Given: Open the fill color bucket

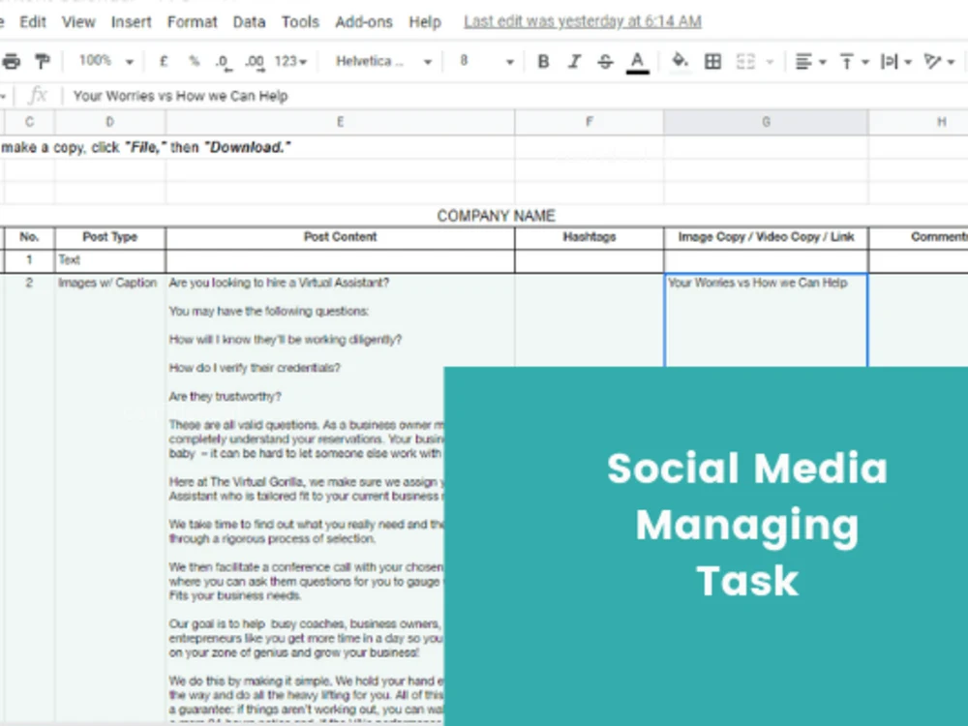Looking at the screenshot, I should click(680, 61).
